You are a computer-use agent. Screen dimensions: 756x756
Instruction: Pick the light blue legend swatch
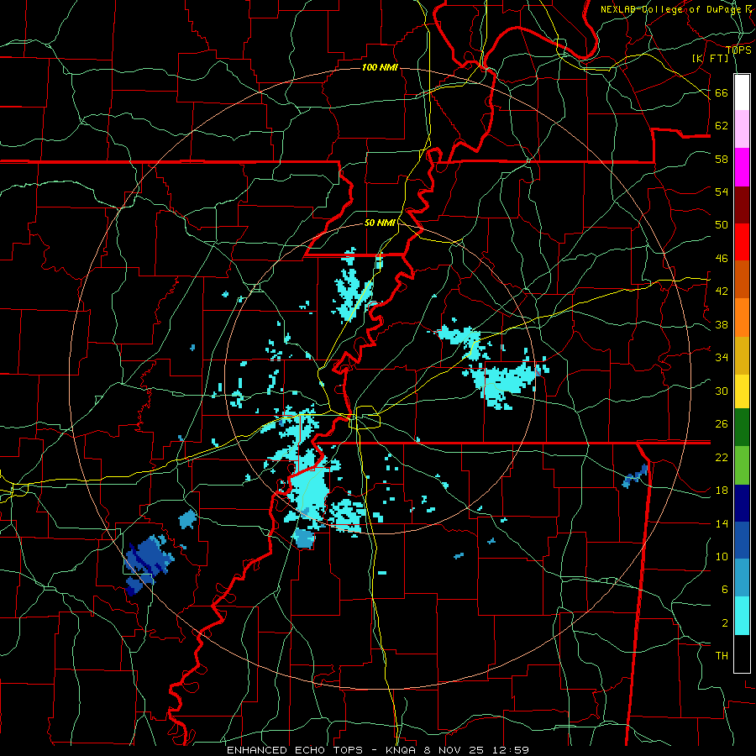[742, 578]
